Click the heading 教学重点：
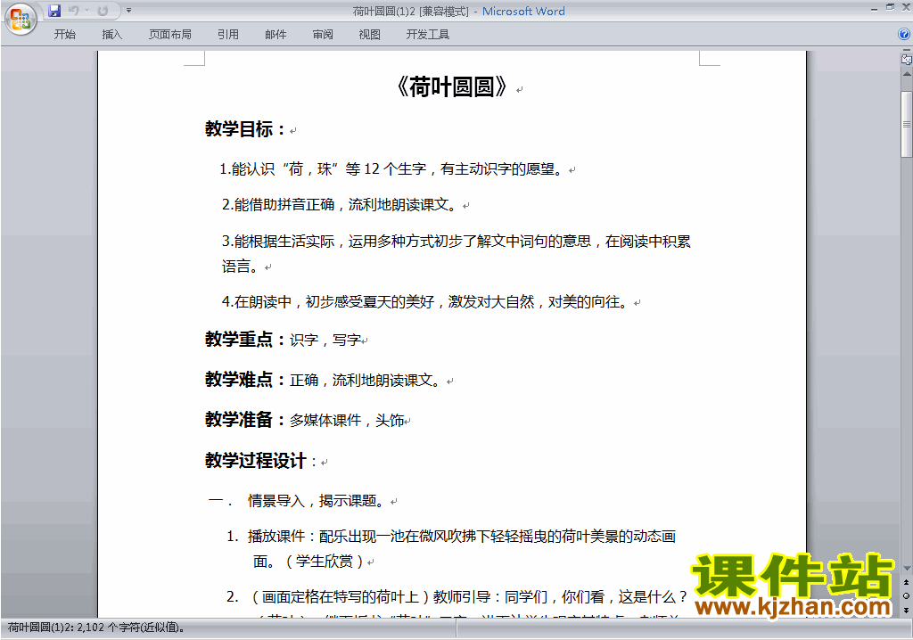913x640 pixels. coord(245,339)
